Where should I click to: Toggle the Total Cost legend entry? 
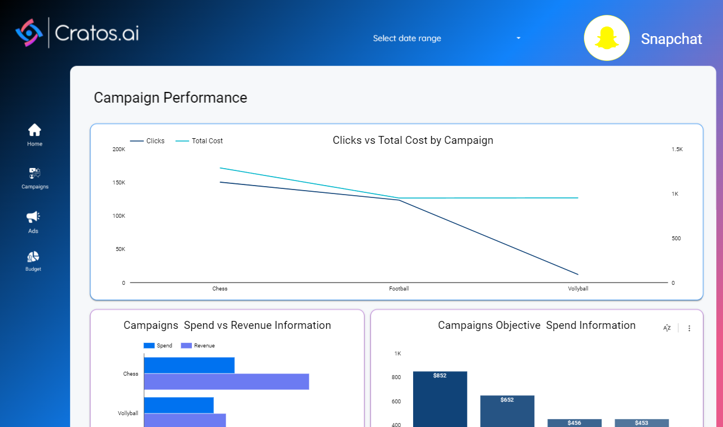[x=199, y=141]
